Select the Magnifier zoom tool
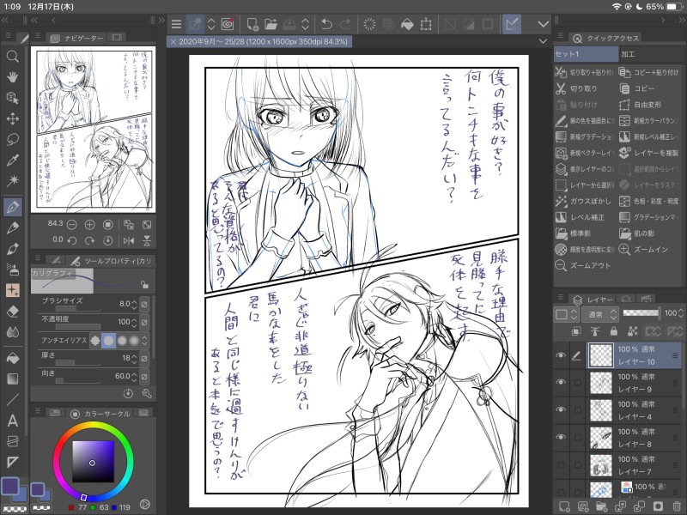Image resolution: width=687 pixels, height=515 pixels. coord(13,56)
